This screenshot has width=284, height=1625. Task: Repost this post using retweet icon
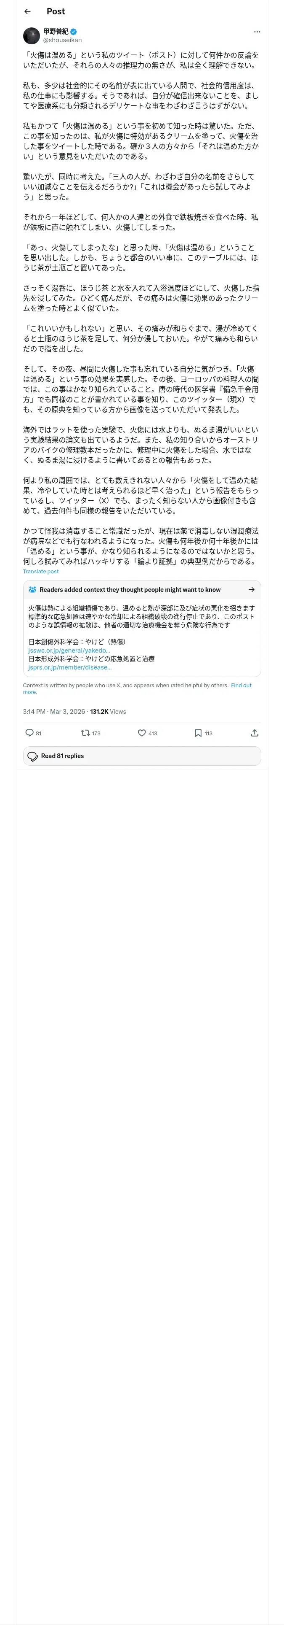coord(85,733)
